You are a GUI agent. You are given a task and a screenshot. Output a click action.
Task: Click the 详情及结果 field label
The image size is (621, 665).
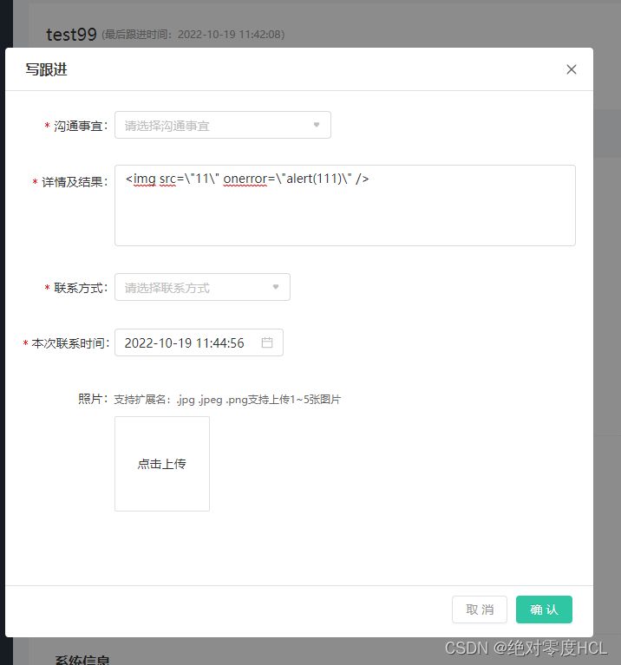[75, 182]
